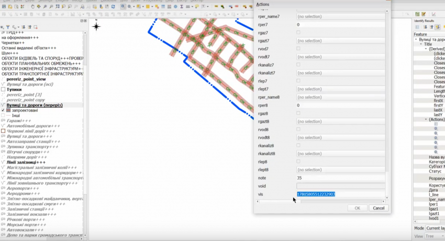Open the Style Manager icon
Viewport: 445px width, 241px height.
point(23,6)
